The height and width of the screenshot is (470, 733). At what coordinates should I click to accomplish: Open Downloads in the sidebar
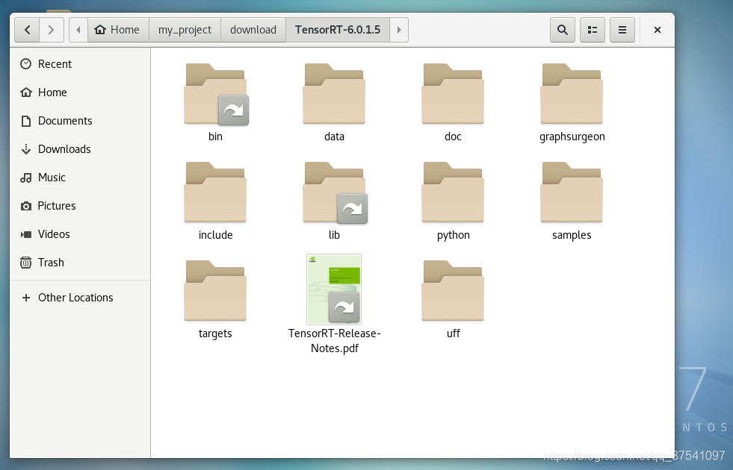tap(80, 149)
